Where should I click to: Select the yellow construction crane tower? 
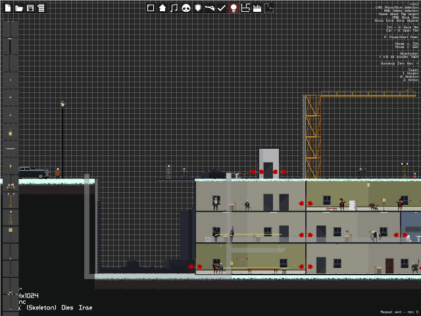coord(313,137)
